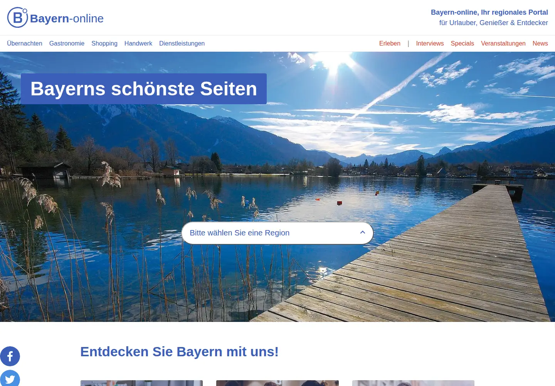Select Dienstleistungen in navigation
Image resolution: width=555 pixels, height=386 pixels.
182,44
